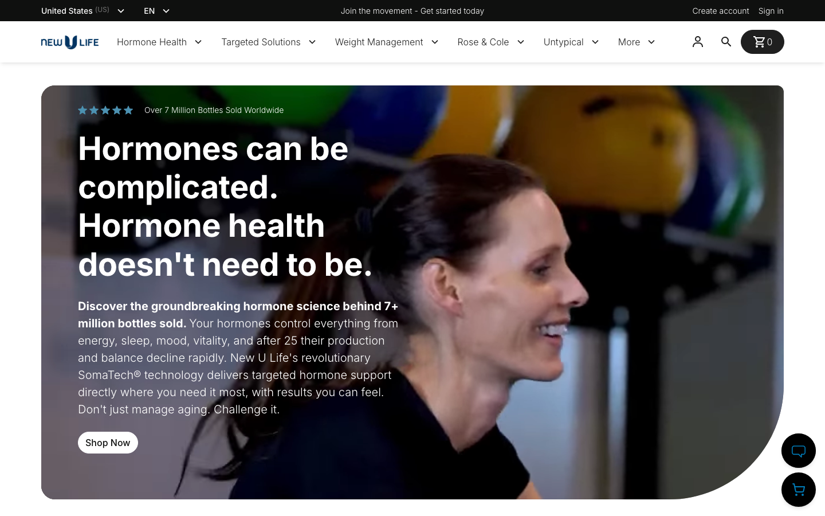Open the floating chat message bubble
This screenshot has width=825, height=516.
pyautogui.click(x=799, y=451)
